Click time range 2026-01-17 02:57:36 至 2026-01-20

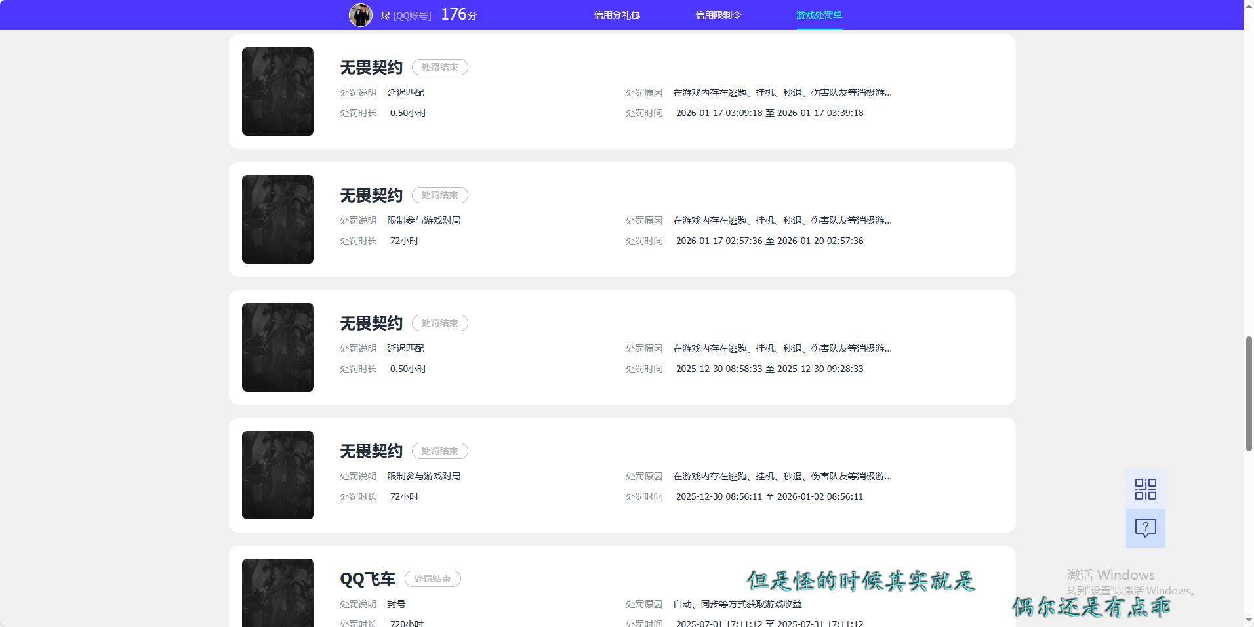tap(769, 241)
